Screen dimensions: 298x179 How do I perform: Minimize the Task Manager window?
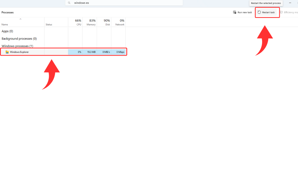pyautogui.click(x=290, y=3)
